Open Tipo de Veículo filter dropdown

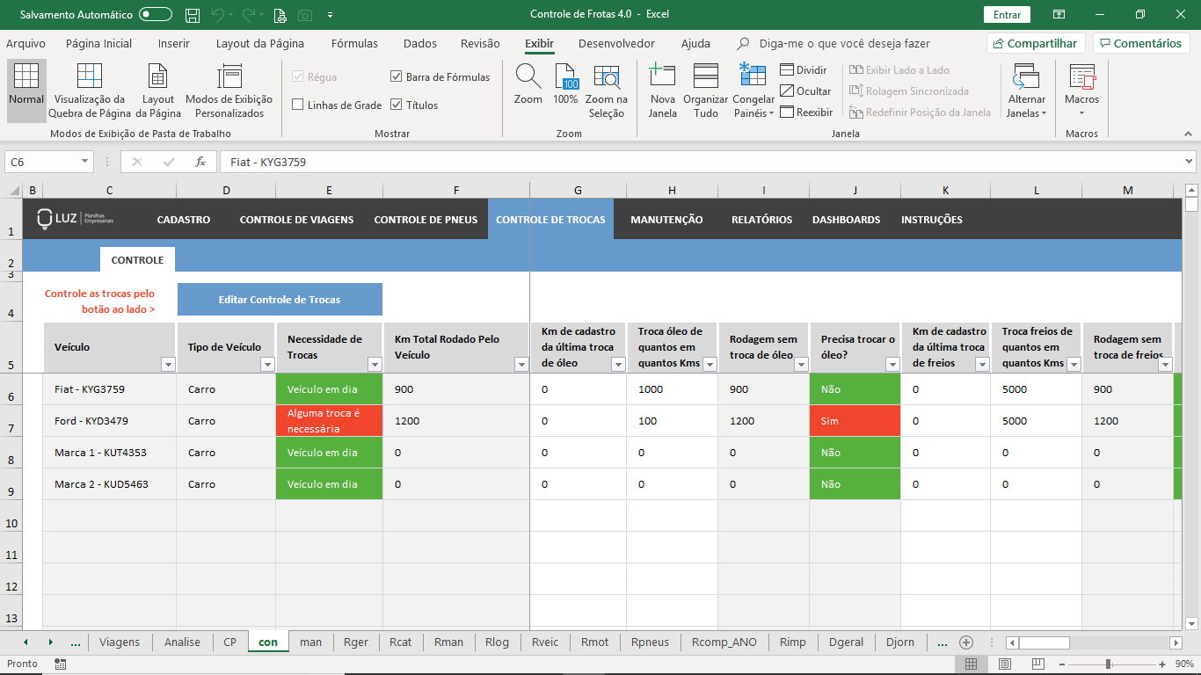coord(267,365)
